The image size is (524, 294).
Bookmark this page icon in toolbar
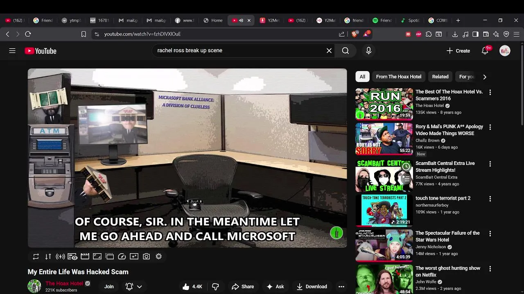tap(84, 34)
